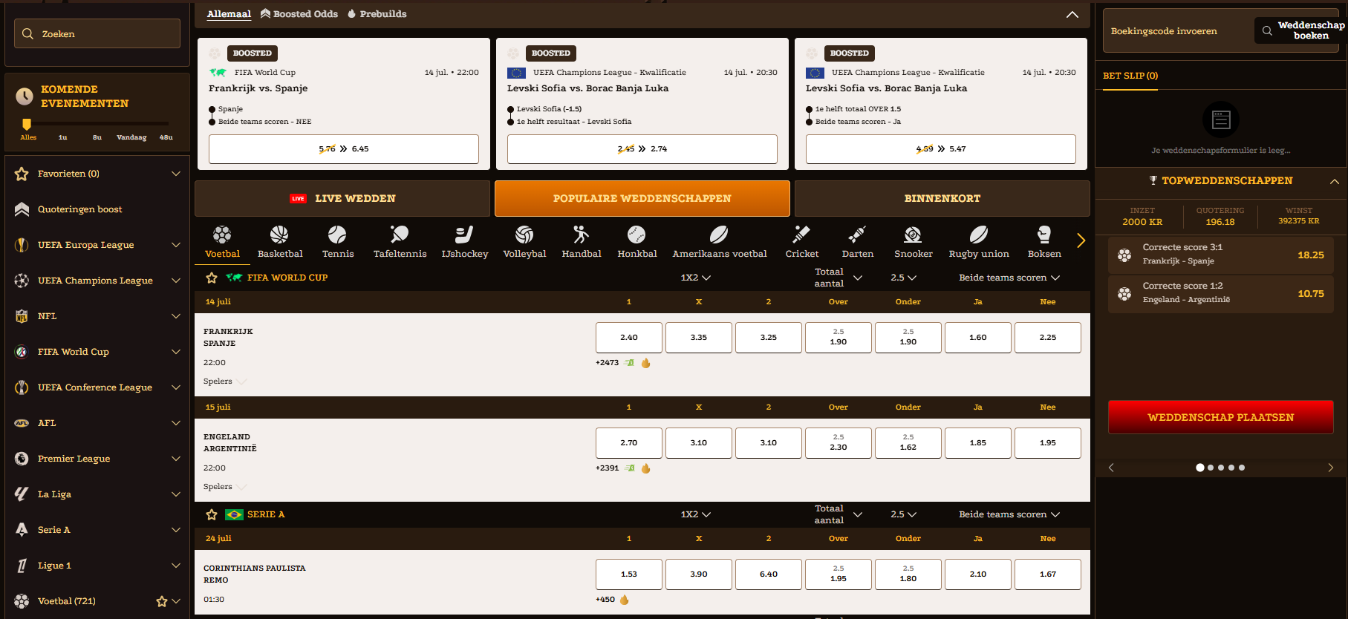
Task: Collapse the Topweddenschappen panel
Action: 1335,181
